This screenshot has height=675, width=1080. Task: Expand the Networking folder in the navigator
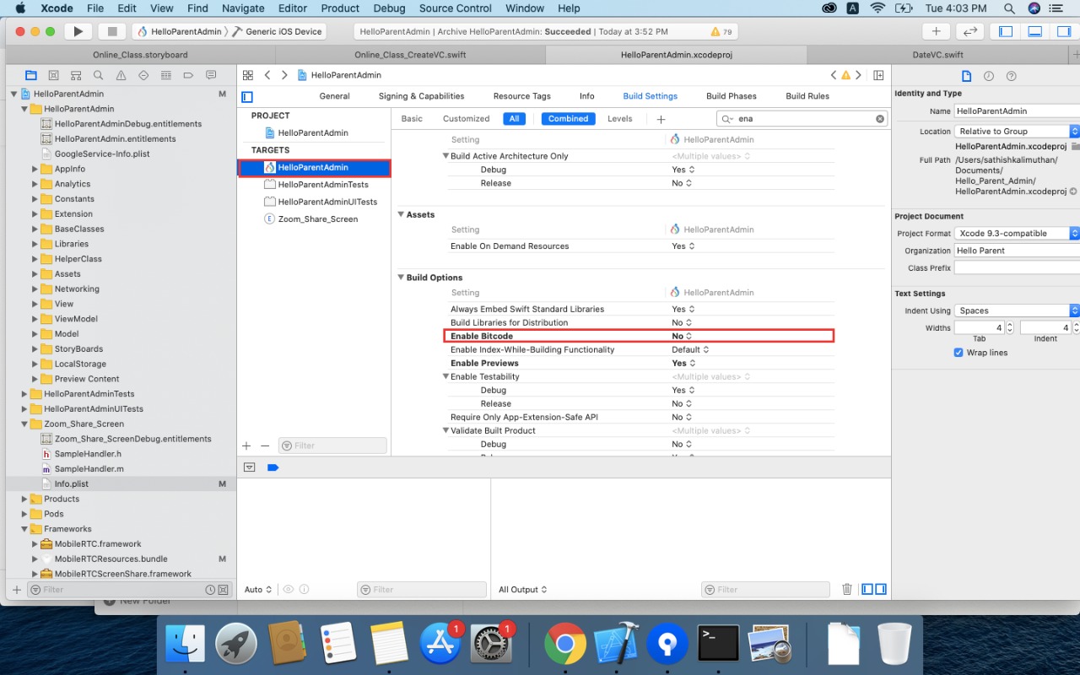point(35,289)
